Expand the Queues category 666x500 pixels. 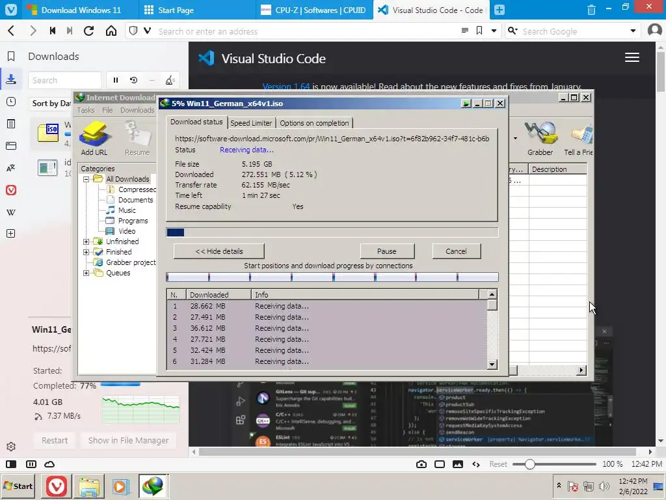pyautogui.click(x=87, y=273)
